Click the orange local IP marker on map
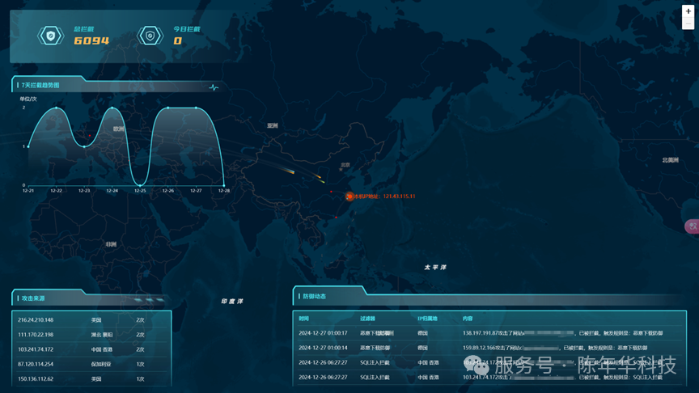 350,196
